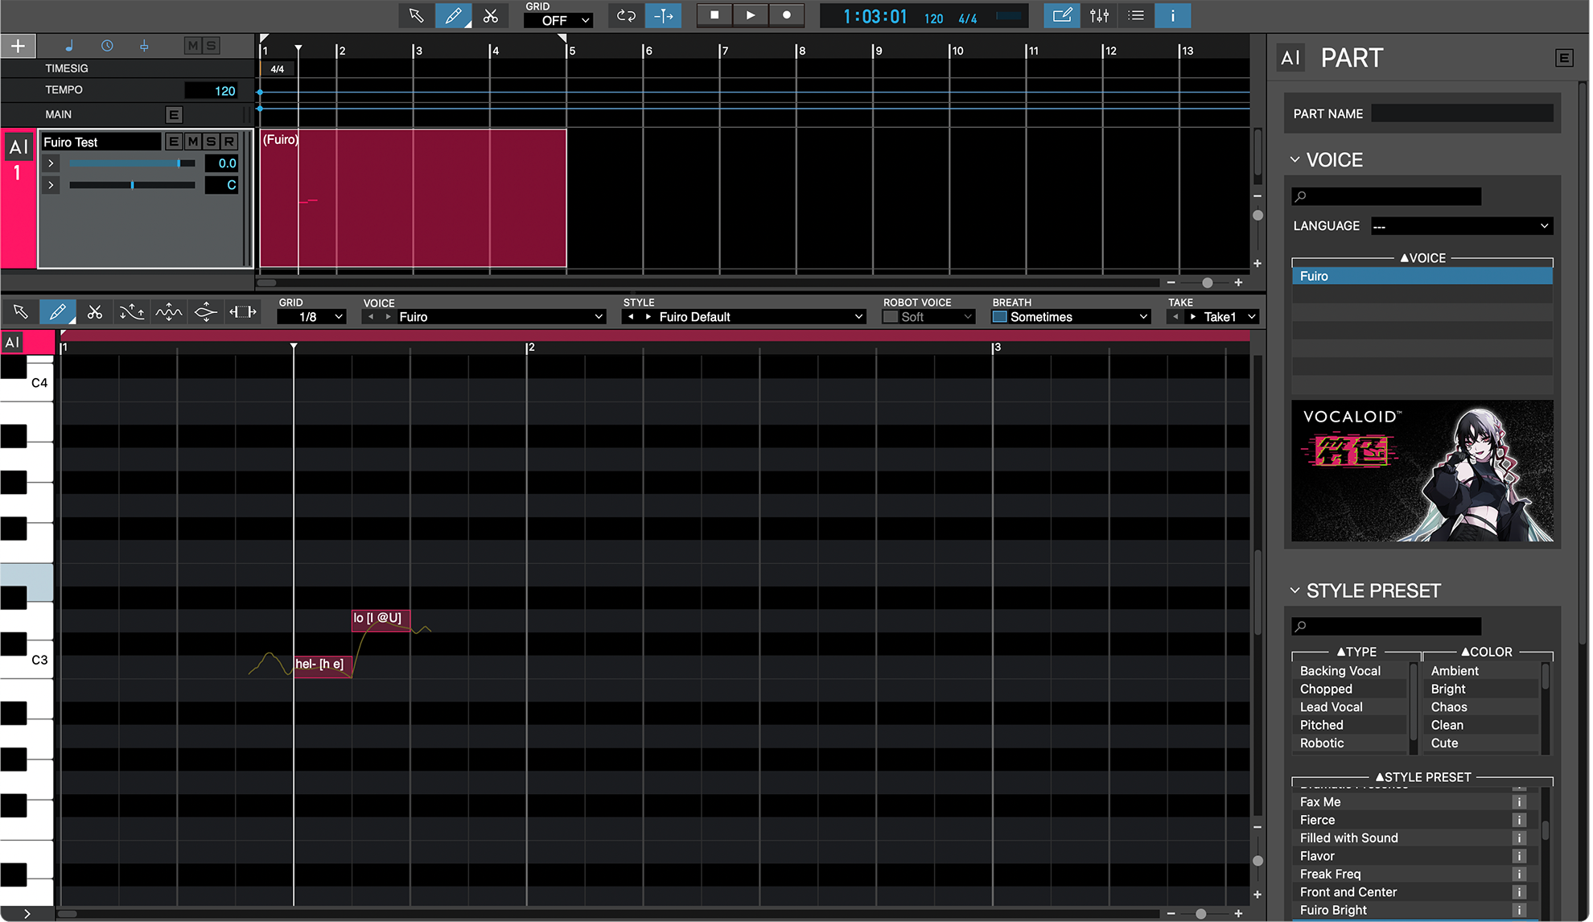Viewport: 1593px width, 922px height.
Task: Activate the Scissors tool in the piano roll
Action: coord(95,311)
